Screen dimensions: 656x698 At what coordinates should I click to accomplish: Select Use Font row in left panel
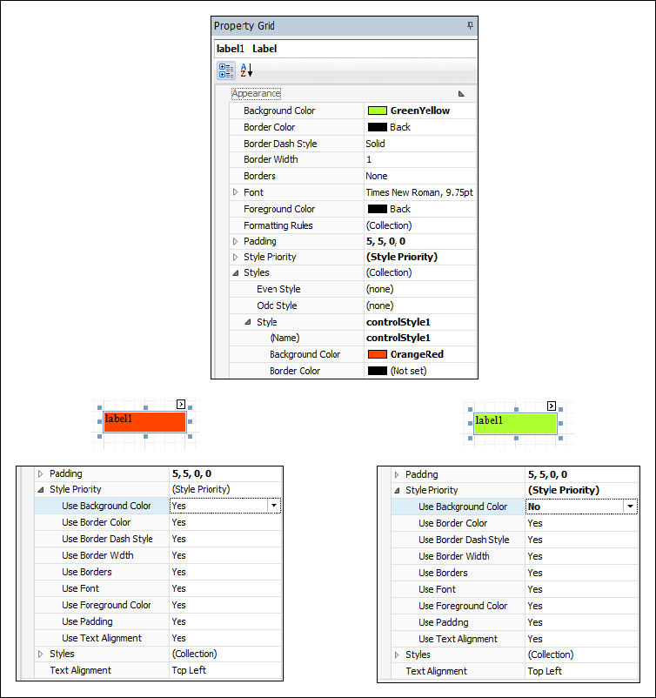click(158, 588)
